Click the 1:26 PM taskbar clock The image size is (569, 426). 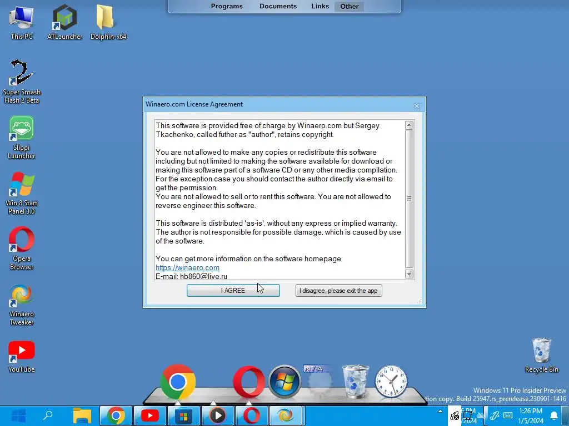[x=531, y=416]
